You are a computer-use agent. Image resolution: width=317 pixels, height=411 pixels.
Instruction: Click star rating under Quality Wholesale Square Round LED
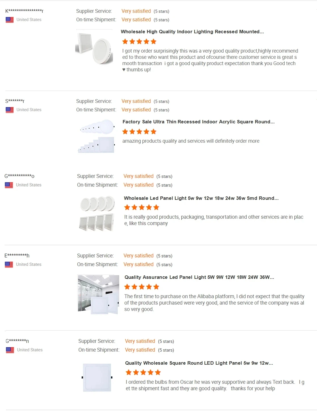(143, 372)
